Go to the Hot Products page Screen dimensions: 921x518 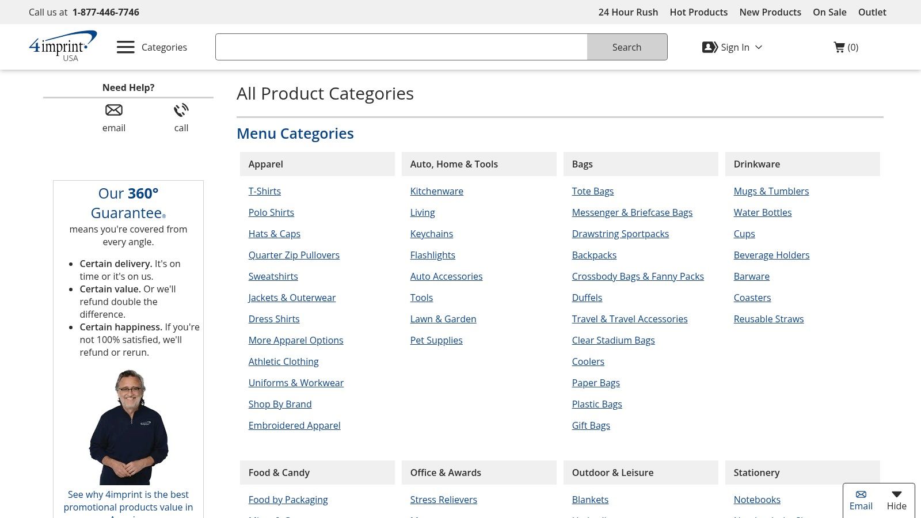698,12
